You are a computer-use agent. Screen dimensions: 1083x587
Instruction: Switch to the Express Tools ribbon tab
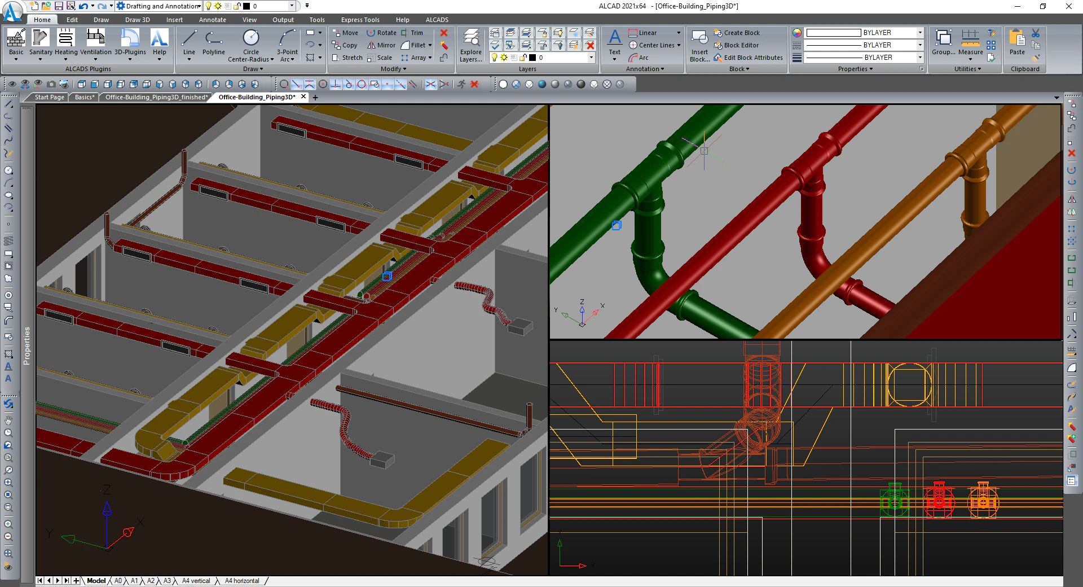point(359,19)
